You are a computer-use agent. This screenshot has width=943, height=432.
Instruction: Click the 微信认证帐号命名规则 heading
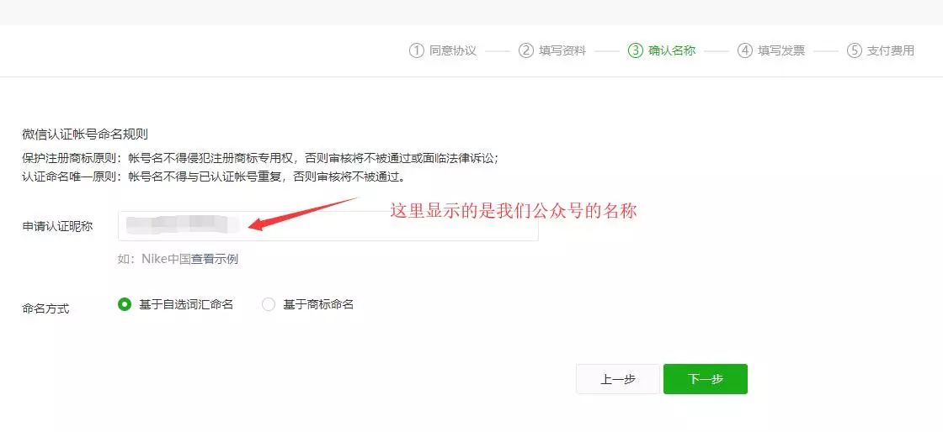tap(85, 134)
